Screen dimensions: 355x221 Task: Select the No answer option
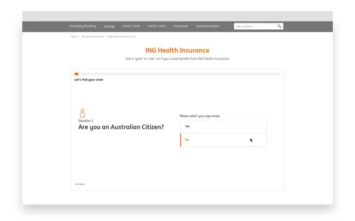(223, 140)
